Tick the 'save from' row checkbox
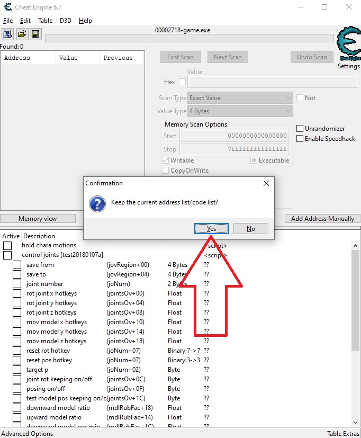The height and width of the screenshot is (438, 361). coord(17,265)
